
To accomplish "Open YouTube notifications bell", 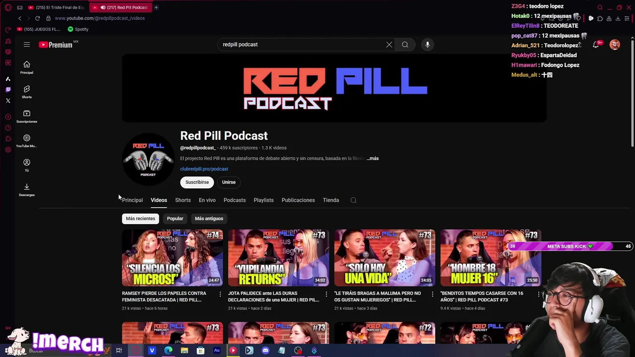I will [596, 45].
